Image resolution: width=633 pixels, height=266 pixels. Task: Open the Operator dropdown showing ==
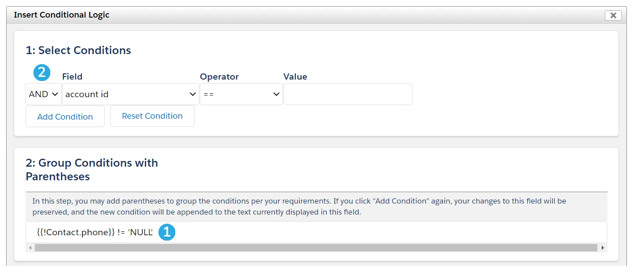click(x=241, y=94)
